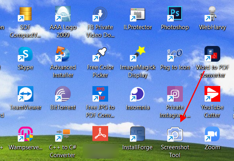The image size is (234, 161).
Task: Click the "WebHarvy" label text
Action: tap(212, 27)
